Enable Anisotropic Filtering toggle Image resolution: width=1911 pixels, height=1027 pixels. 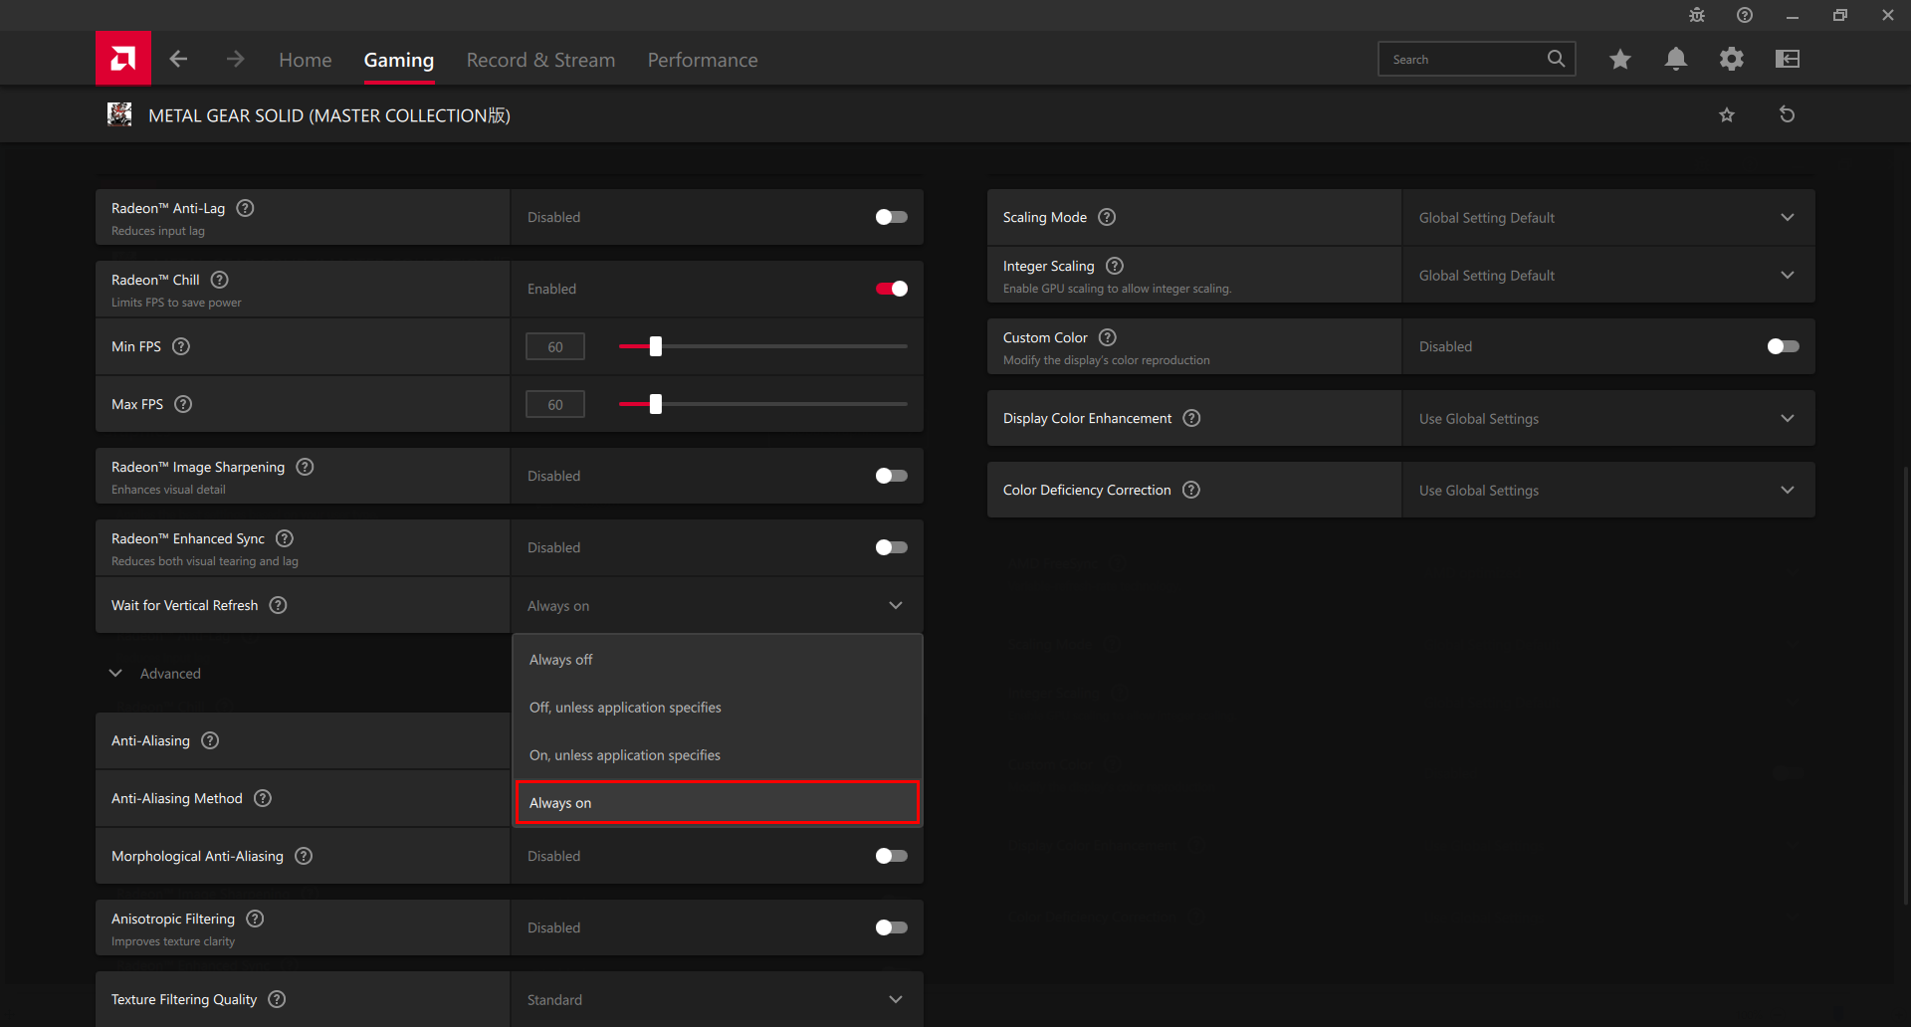(x=891, y=927)
